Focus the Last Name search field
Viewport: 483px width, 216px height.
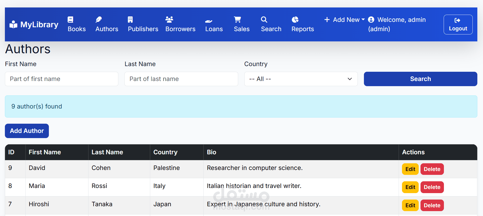click(x=181, y=79)
